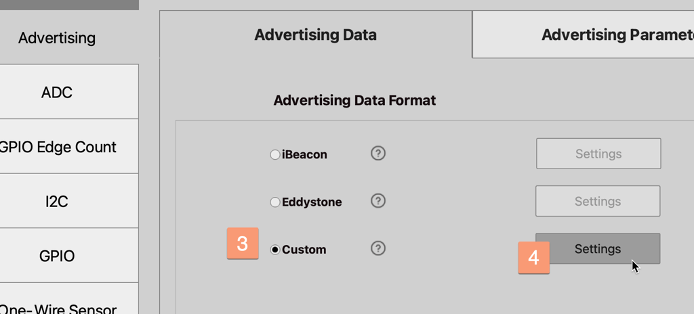694x314 pixels.
Task: Select I2C in the sidebar
Action: click(57, 201)
